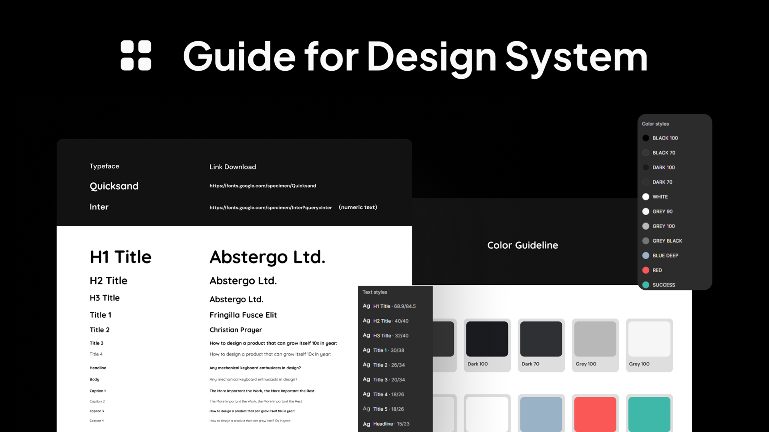Click the WHITE color style circle
This screenshot has height=432, width=769.
pos(646,197)
